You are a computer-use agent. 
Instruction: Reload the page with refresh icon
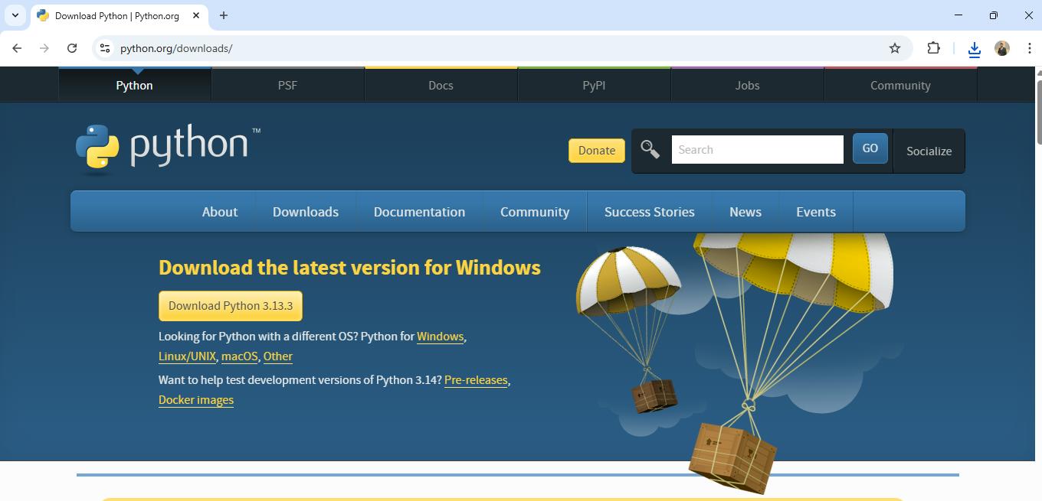pos(72,48)
